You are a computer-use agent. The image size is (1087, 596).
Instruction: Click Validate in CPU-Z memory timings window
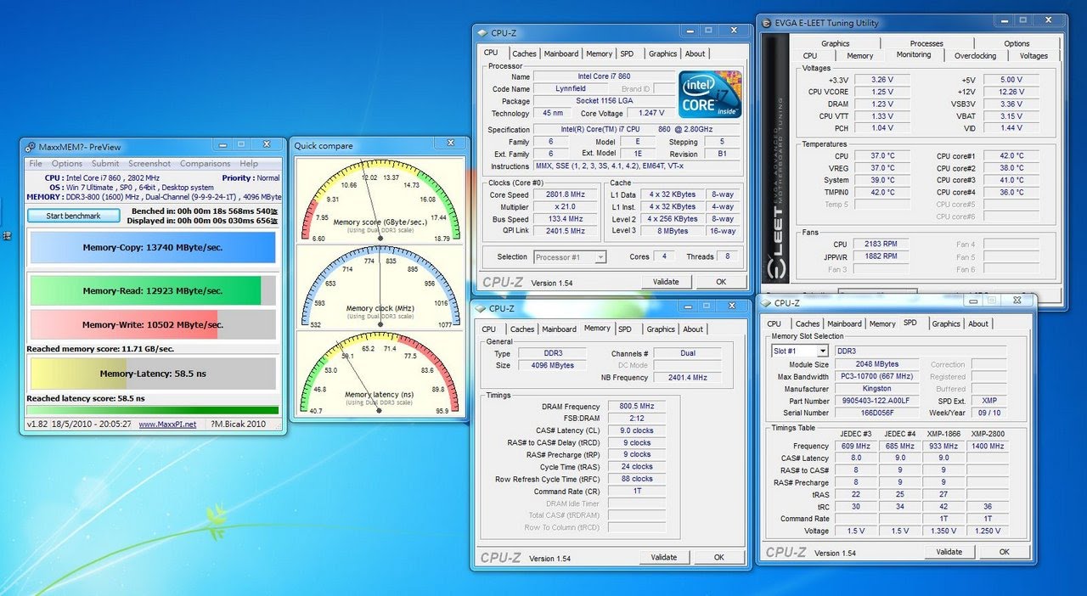point(664,558)
